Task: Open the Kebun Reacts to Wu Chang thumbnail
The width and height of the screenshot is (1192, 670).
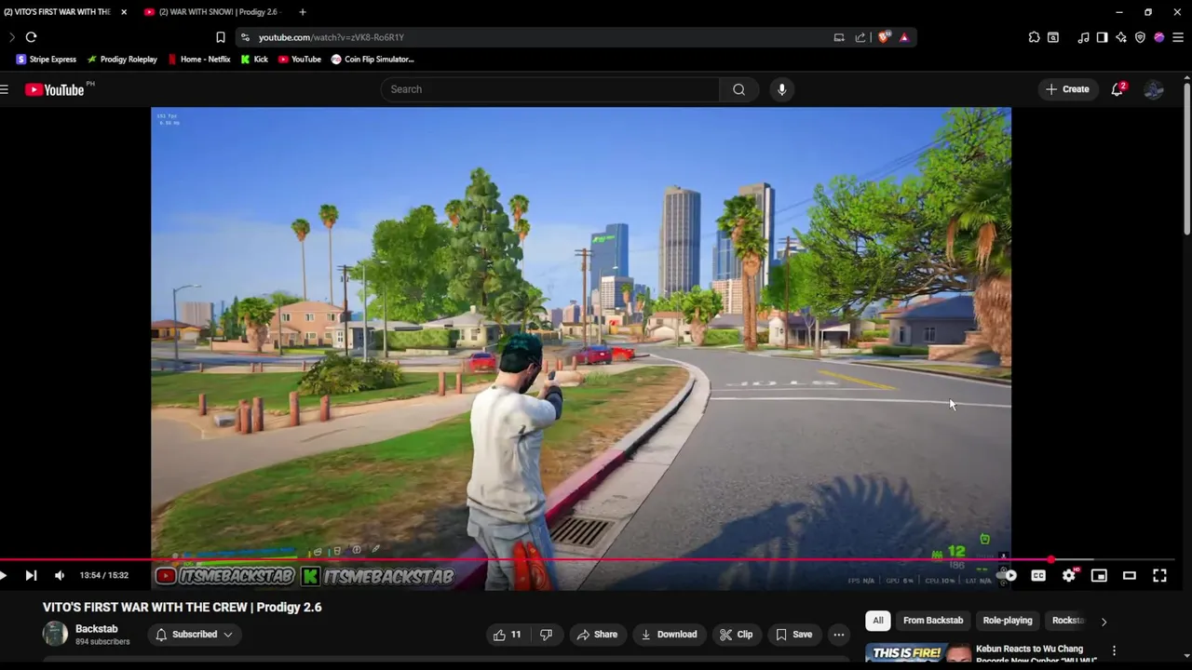Action: point(918,653)
